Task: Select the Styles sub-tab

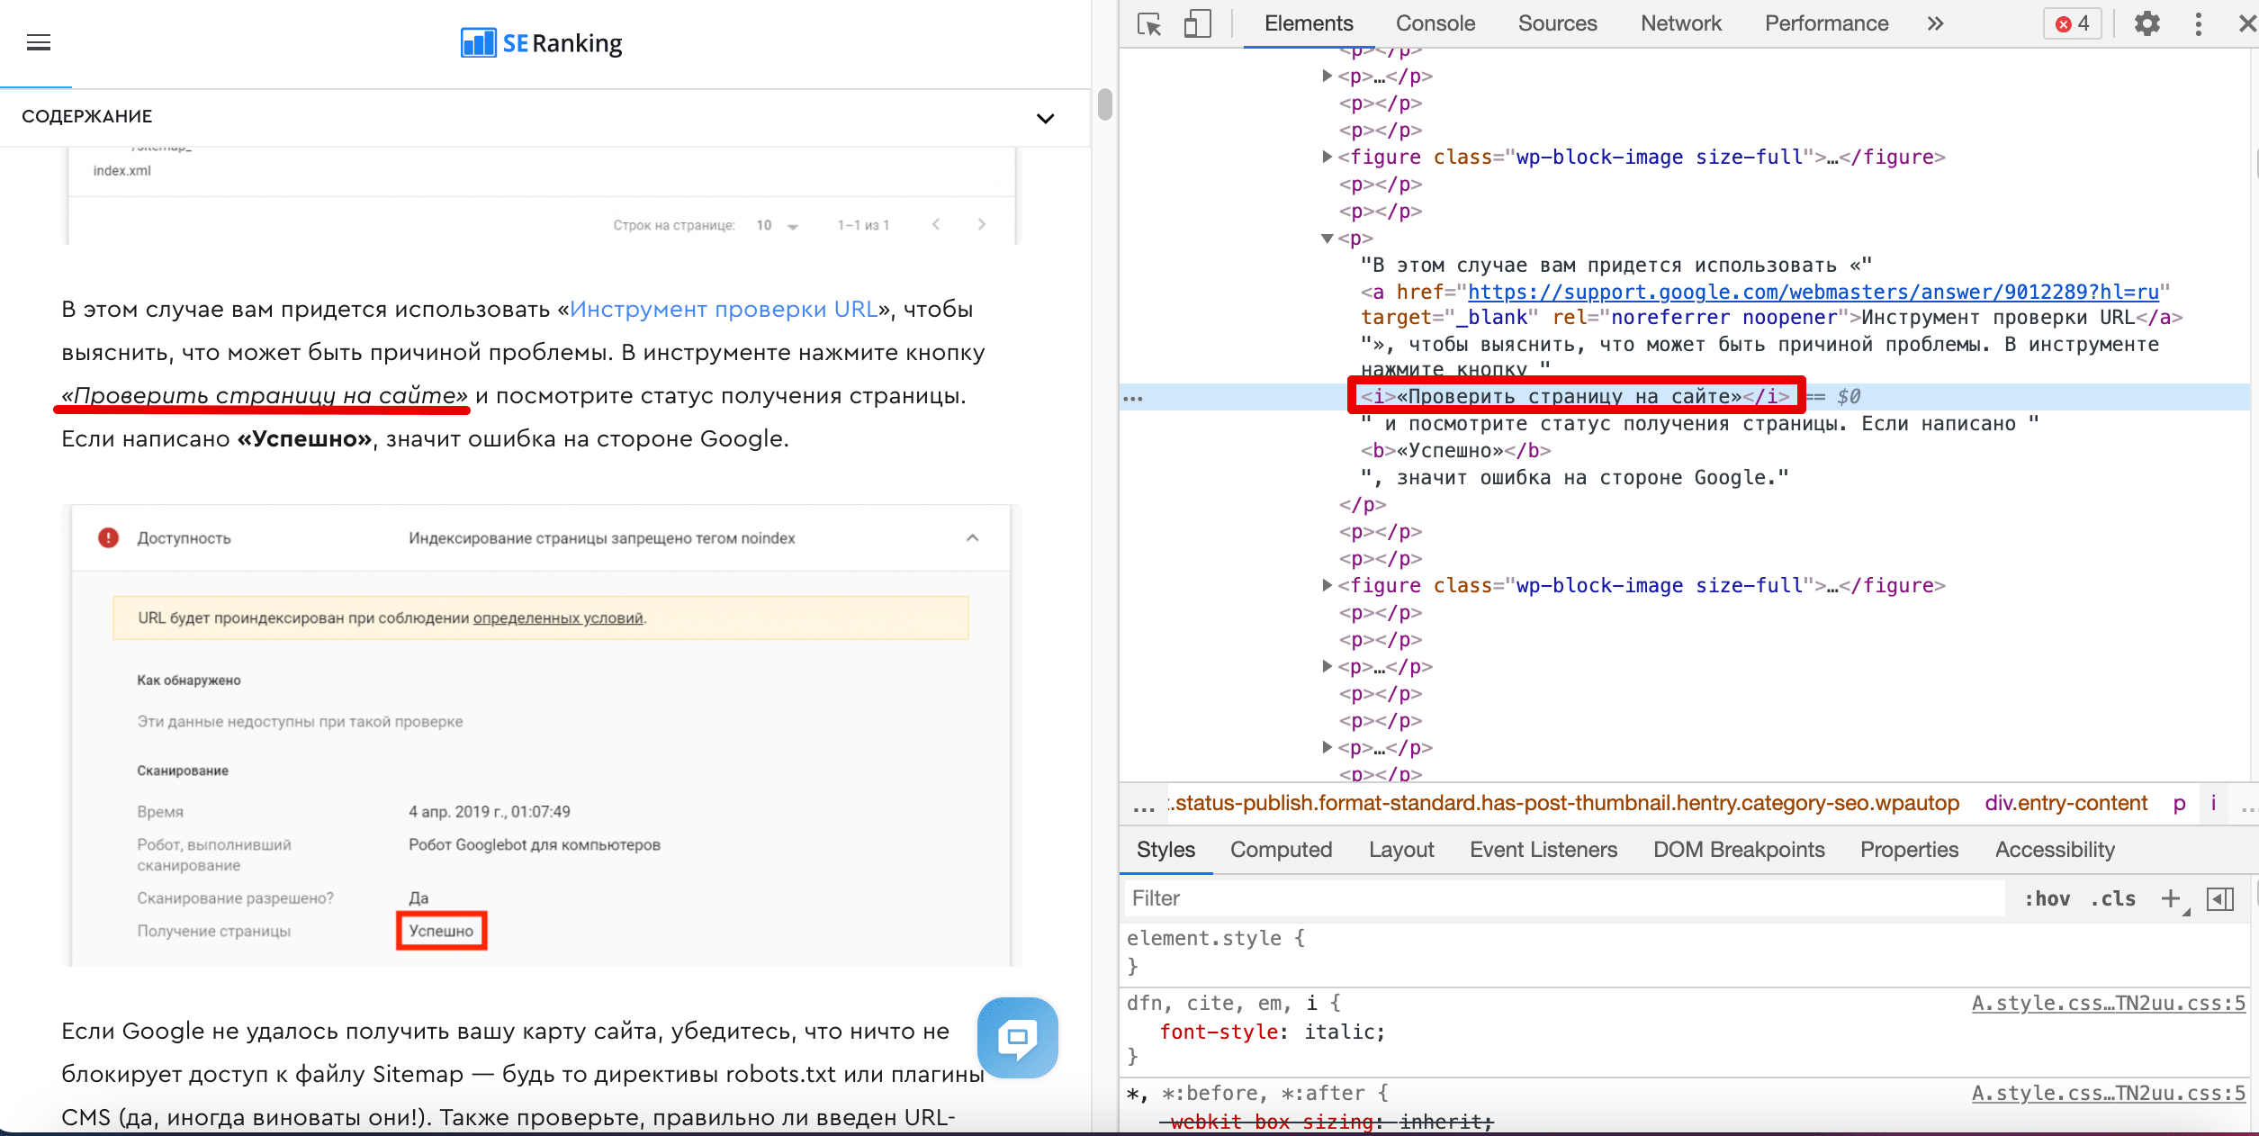Action: click(1165, 850)
